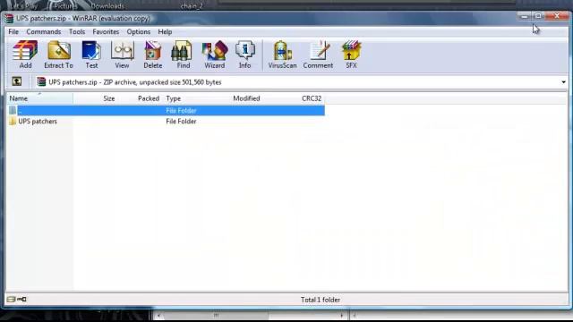Screen dimensions: 573x322
Task: Click the right scroll arrow of the window below
Action: click(342, 315)
